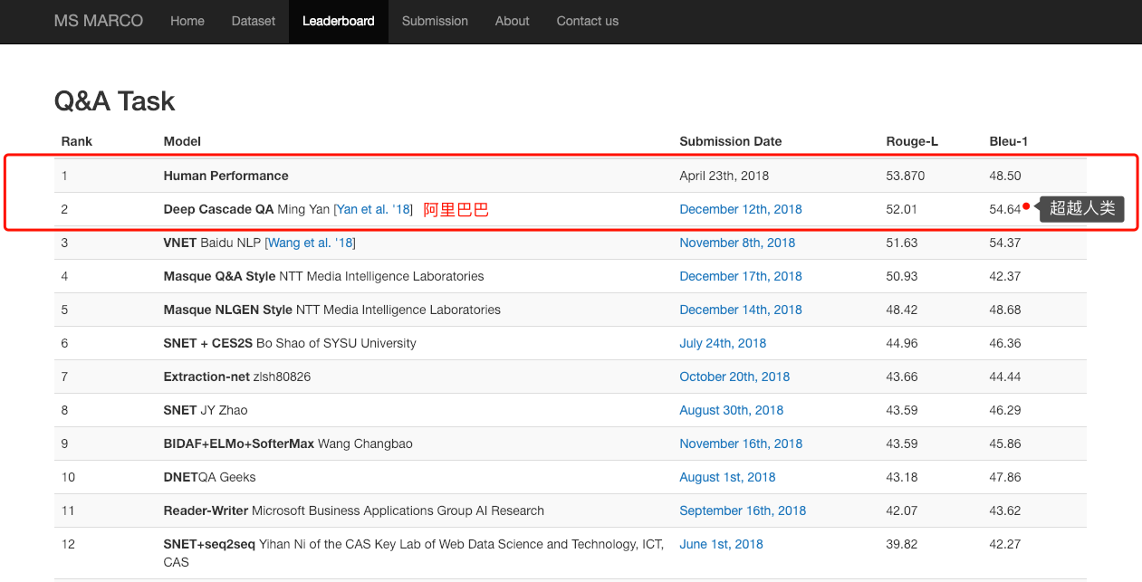1142x582 pixels.
Task: Click the Rouge-L value 53.870
Action: [x=906, y=176]
